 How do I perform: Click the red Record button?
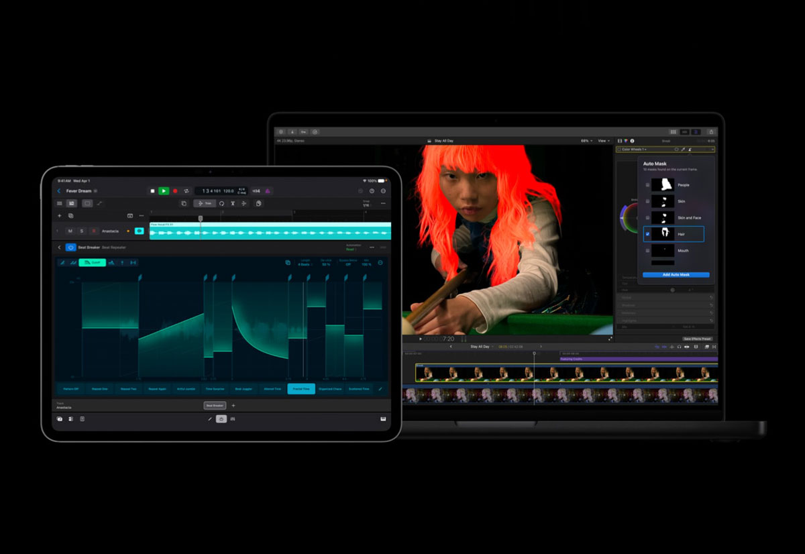tap(175, 191)
